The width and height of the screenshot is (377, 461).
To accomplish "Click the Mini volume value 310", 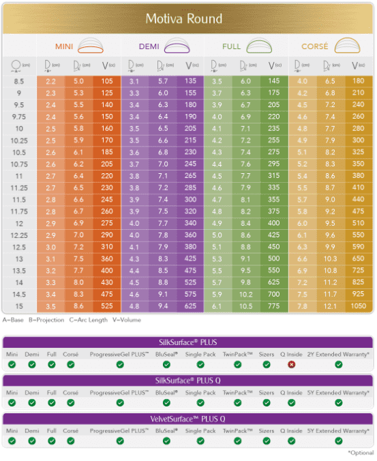I will click(107, 247).
